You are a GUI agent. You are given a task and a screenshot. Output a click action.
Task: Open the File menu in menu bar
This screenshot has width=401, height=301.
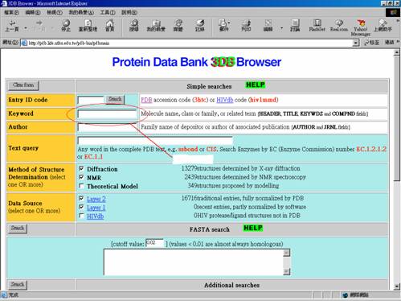(x=11, y=13)
